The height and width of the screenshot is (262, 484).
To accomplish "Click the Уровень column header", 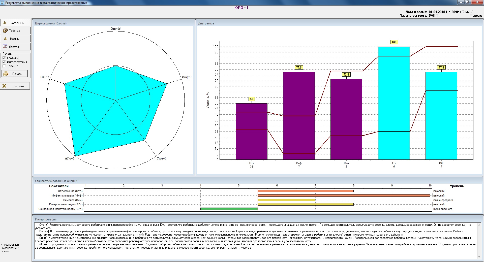I will [x=457, y=186].
